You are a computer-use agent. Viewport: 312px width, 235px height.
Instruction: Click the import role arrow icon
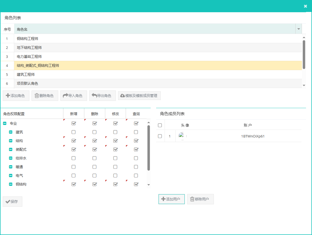point(65,96)
